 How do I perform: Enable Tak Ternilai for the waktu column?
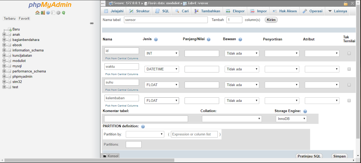coord(349,69)
